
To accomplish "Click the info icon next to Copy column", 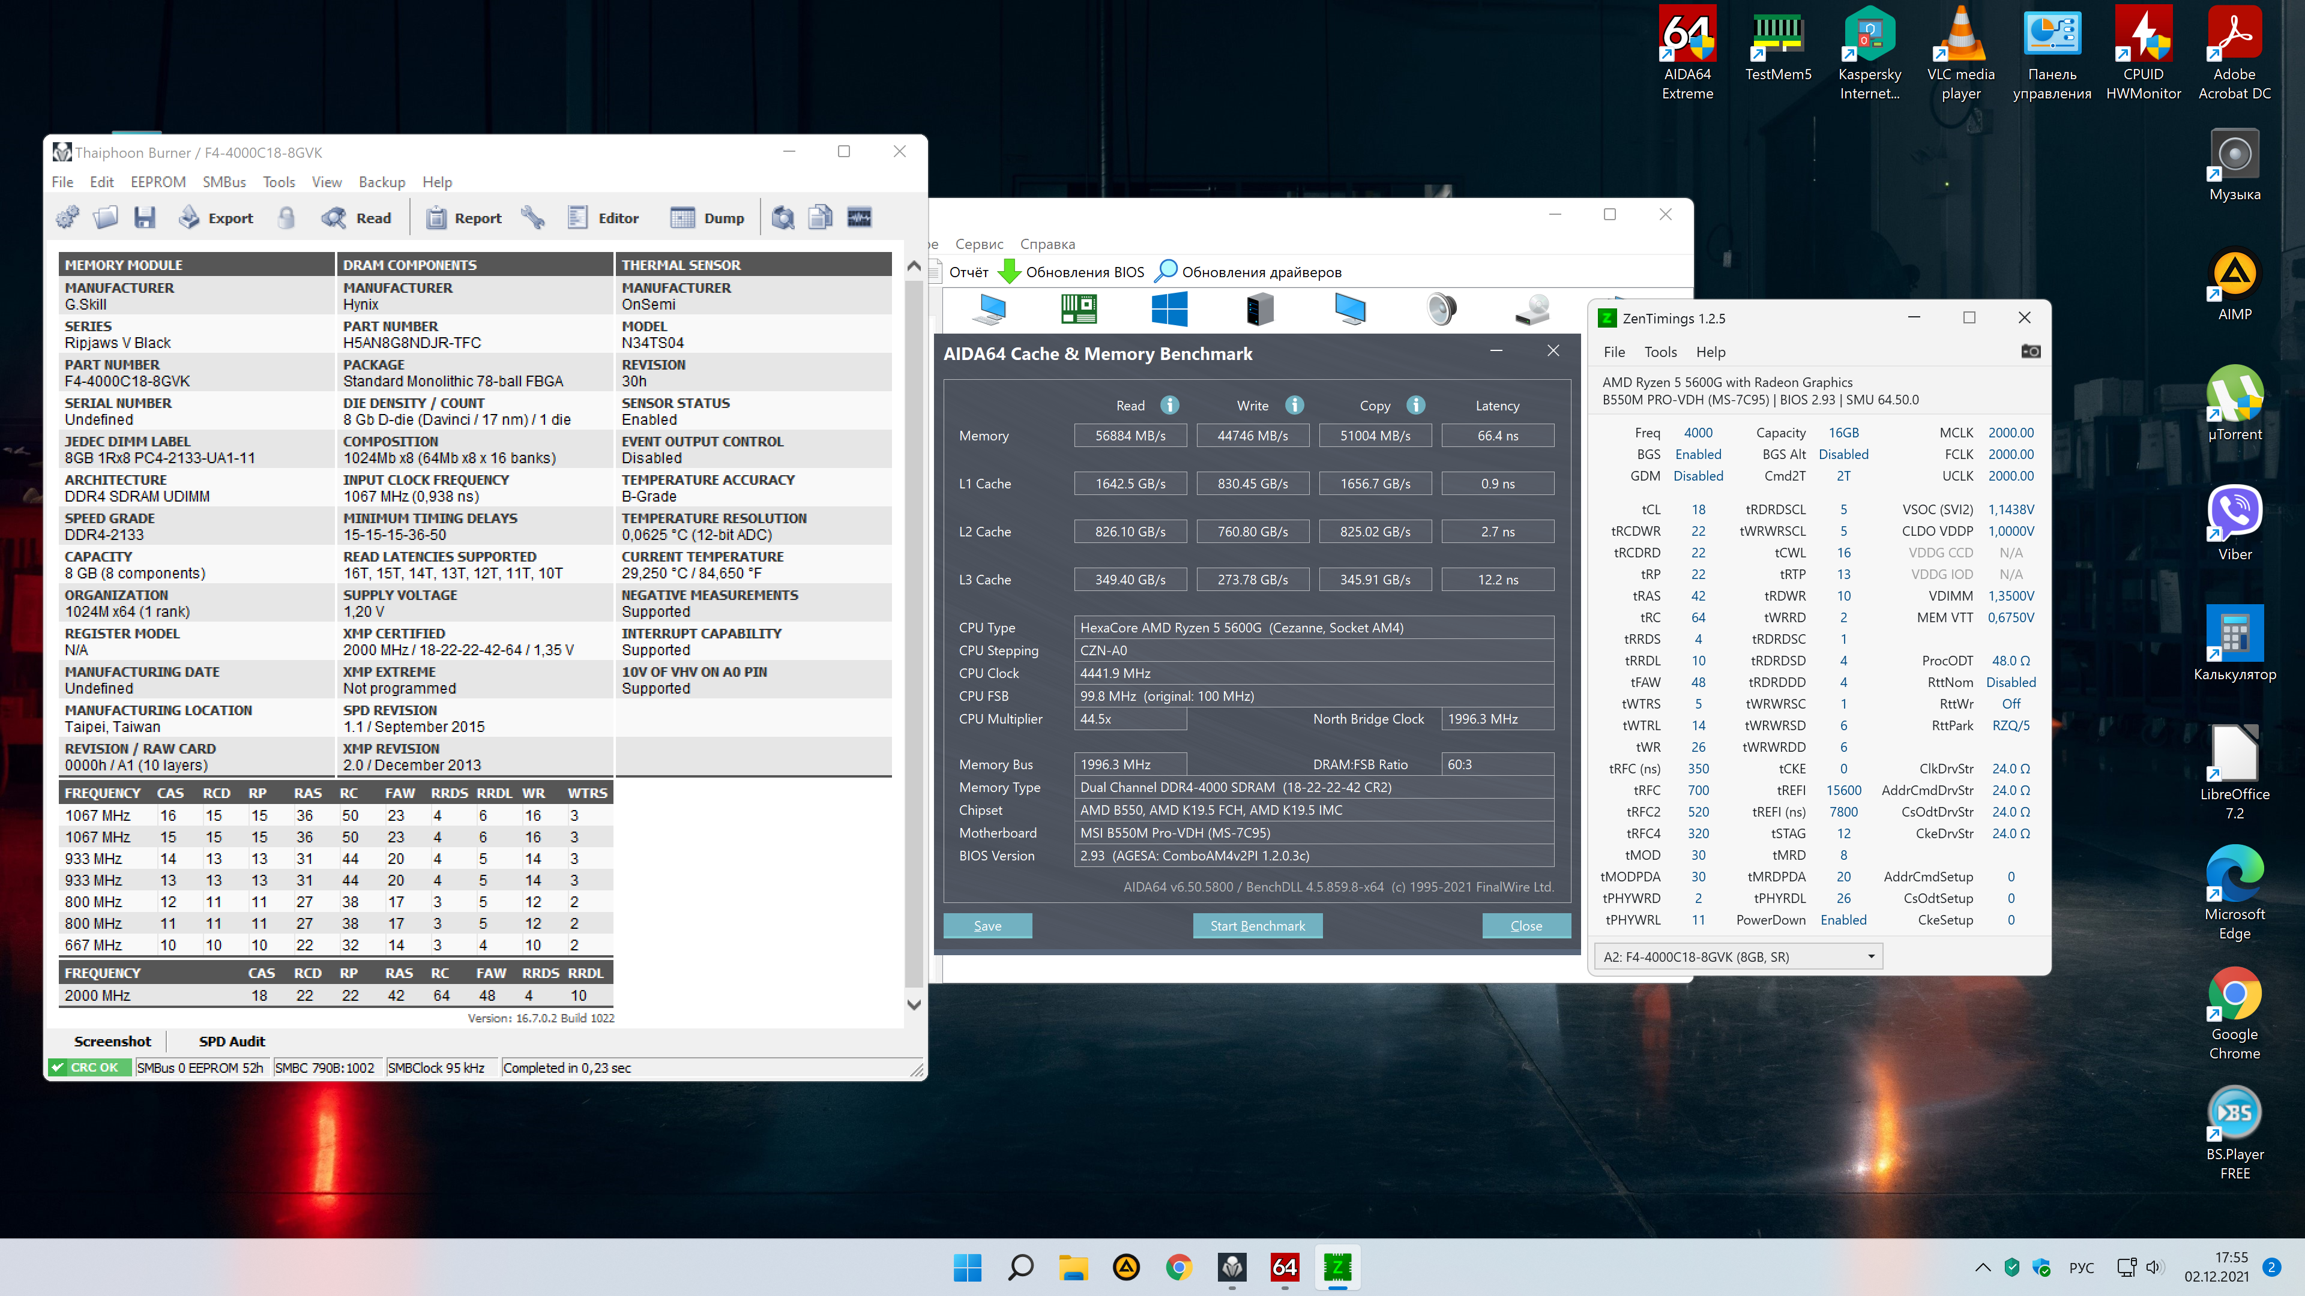I will click(1415, 405).
